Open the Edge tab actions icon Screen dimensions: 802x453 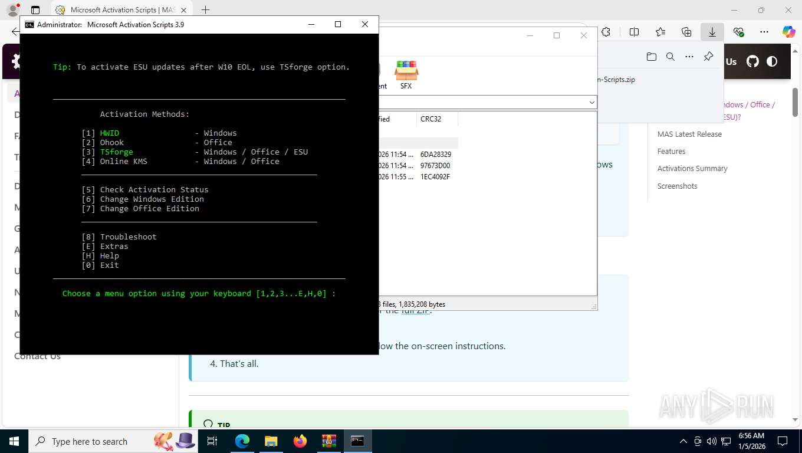tap(35, 10)
